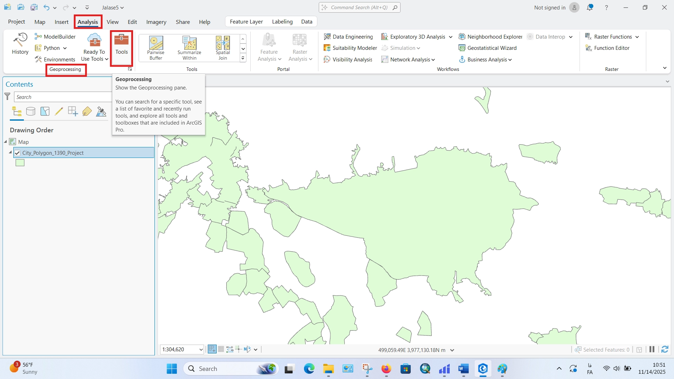674x379 pixels.
Task: Start the Geostatistical Wizard
Action: pyautogui.click(x=488, y=48)
